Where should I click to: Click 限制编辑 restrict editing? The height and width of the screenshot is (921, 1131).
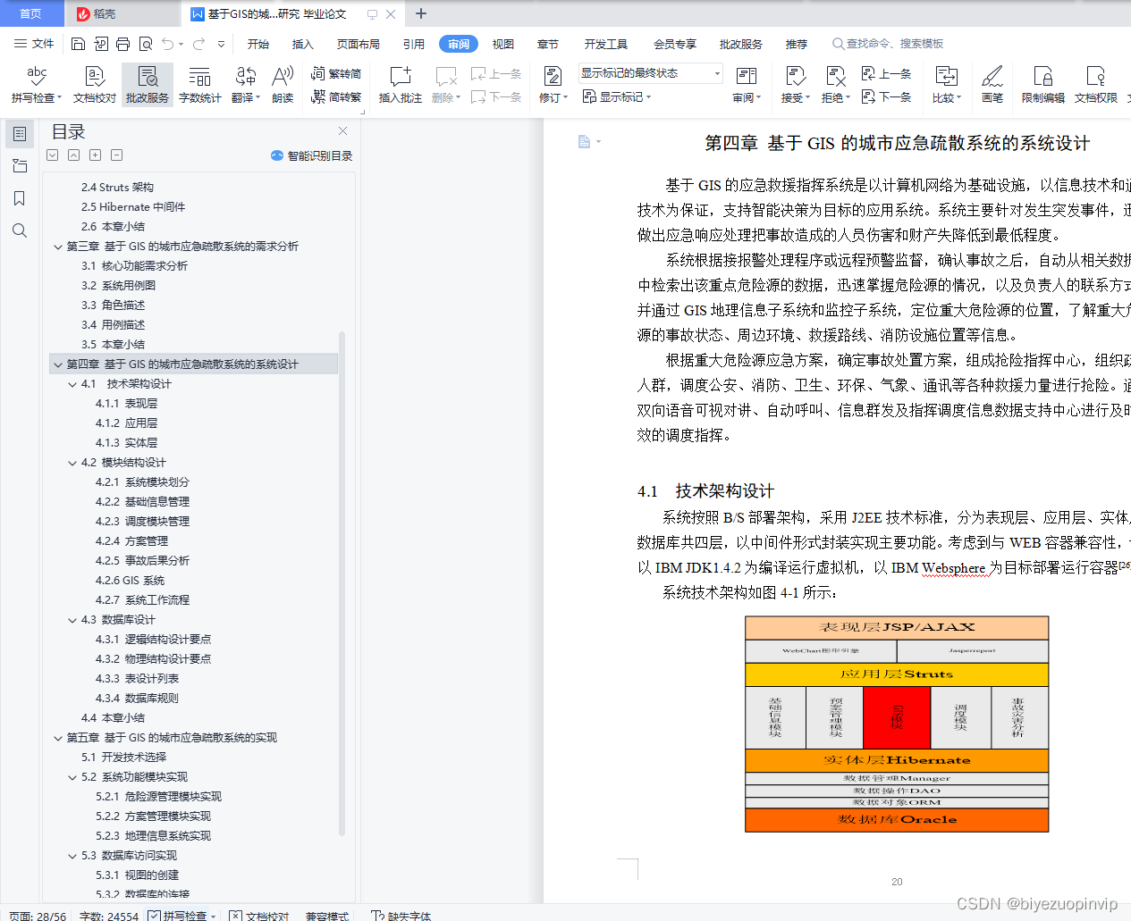point(1043,85)
